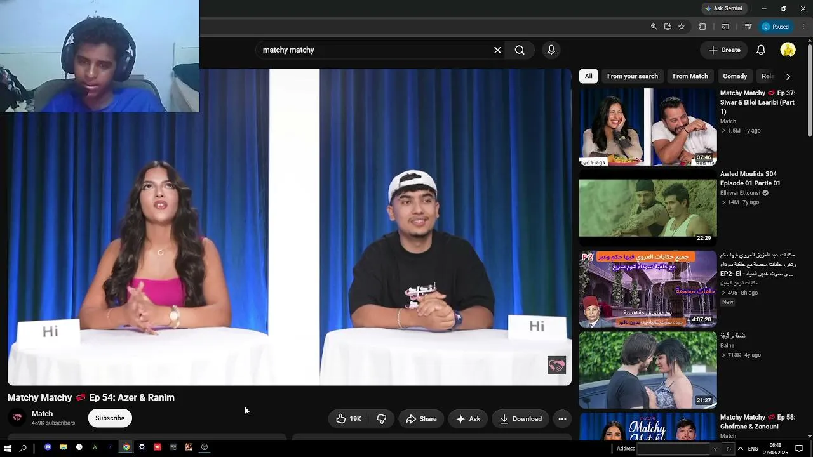Open the clock app on taskbar
This screenshot has height=457, width=813.
(79, 447)
